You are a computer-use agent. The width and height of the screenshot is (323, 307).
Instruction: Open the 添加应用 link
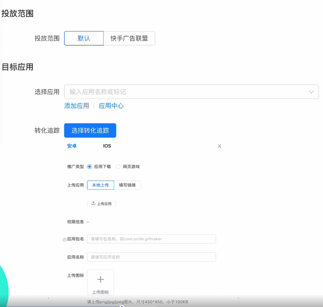pos(76,106)
